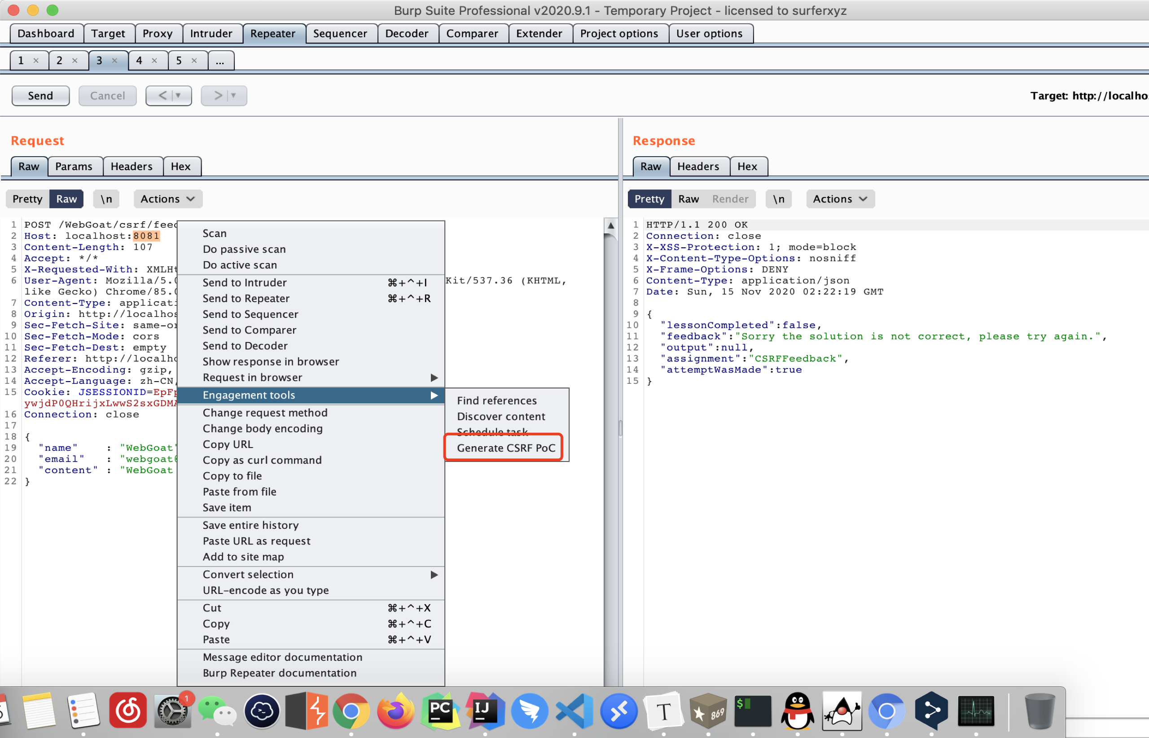Launch Visual Studio Code from the dock
The width and height of the screenshot is (1149, 738).
[x=574, y=711]
